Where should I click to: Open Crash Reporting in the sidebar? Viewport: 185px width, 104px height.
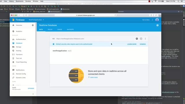coord(21,62)
